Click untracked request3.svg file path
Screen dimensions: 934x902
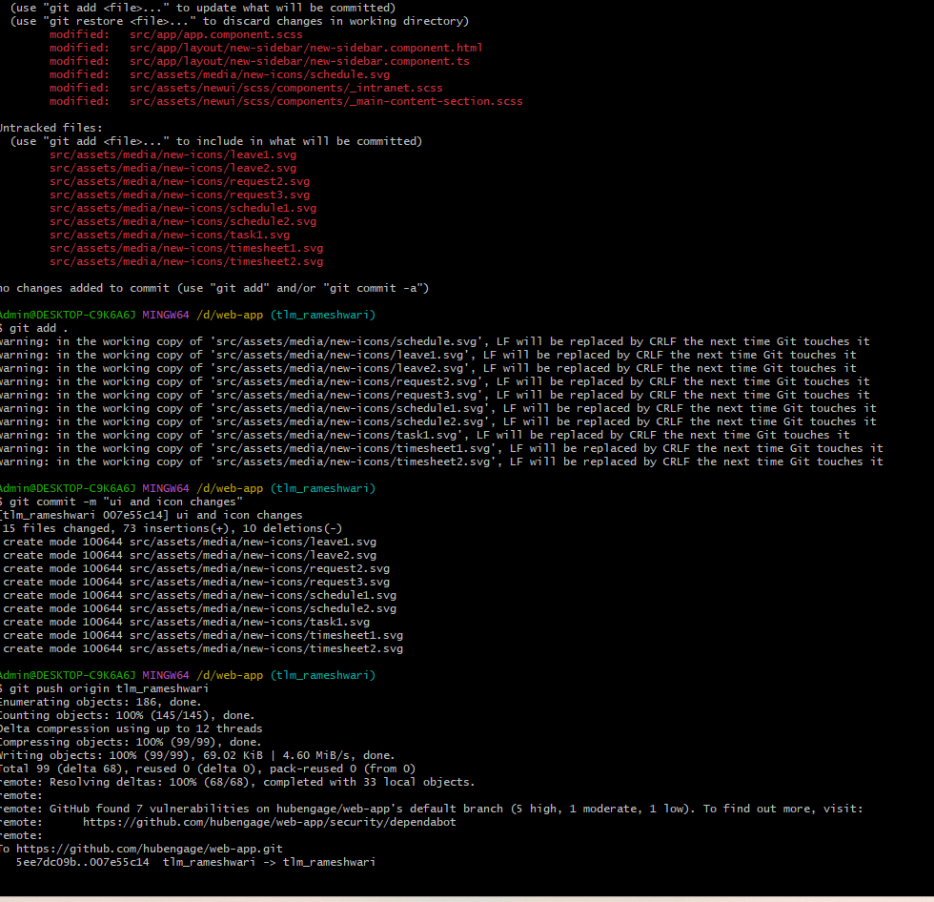[x=179, y=195]
